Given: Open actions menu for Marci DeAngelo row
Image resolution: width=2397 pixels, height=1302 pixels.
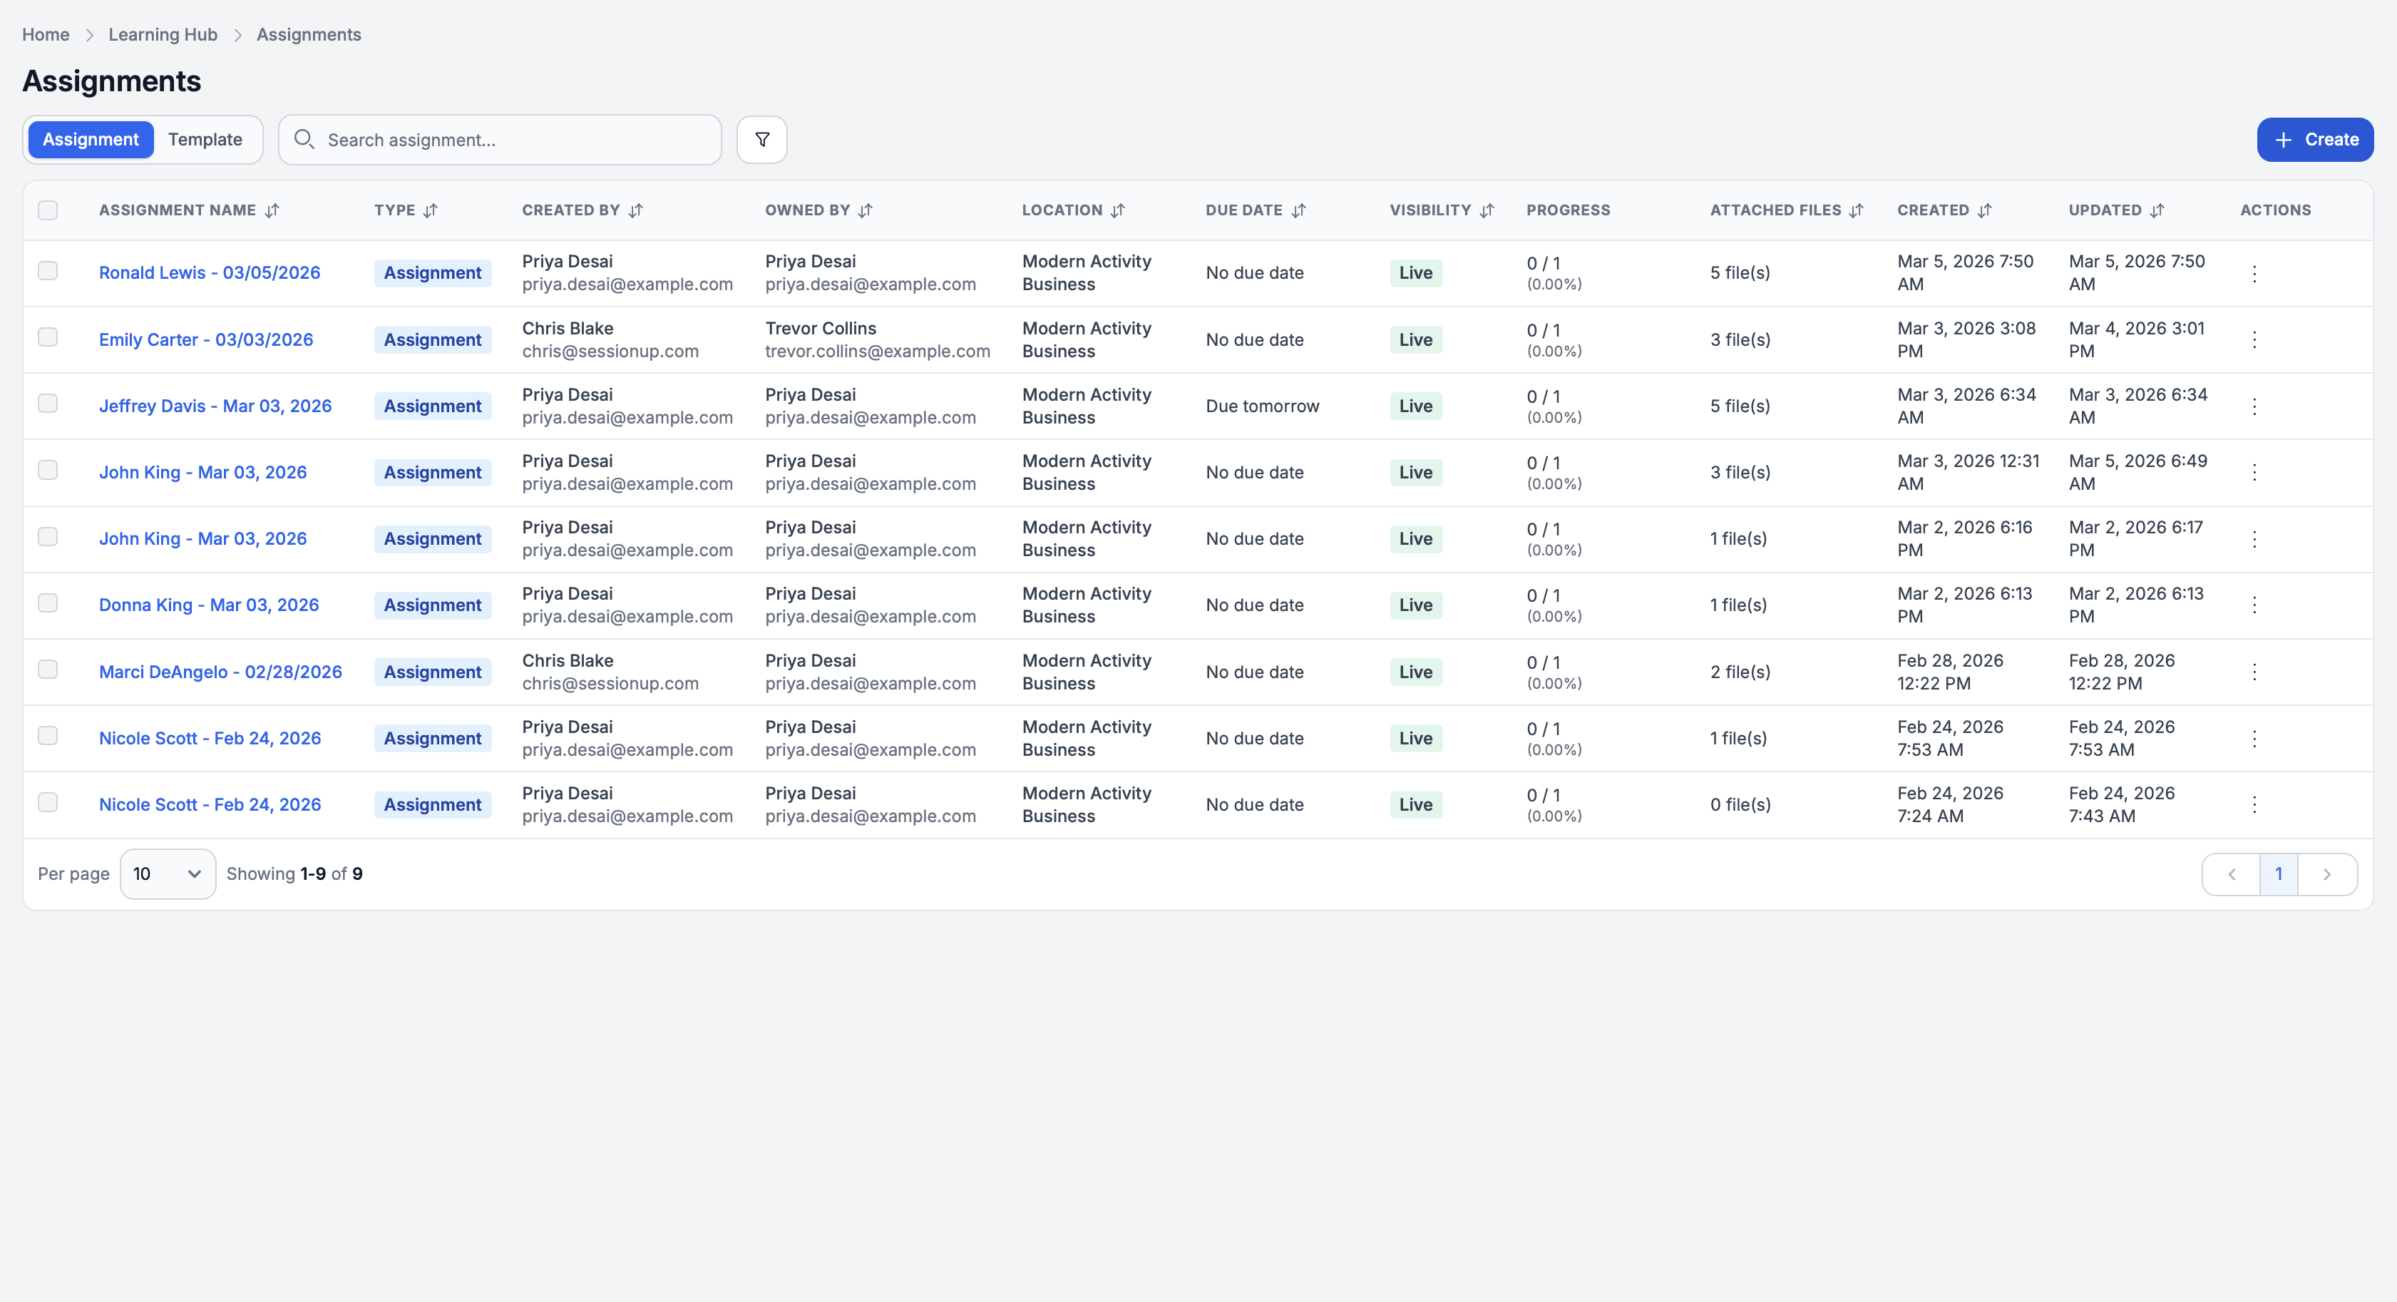Looking at the screenshot, I should tap(2254, 672).
